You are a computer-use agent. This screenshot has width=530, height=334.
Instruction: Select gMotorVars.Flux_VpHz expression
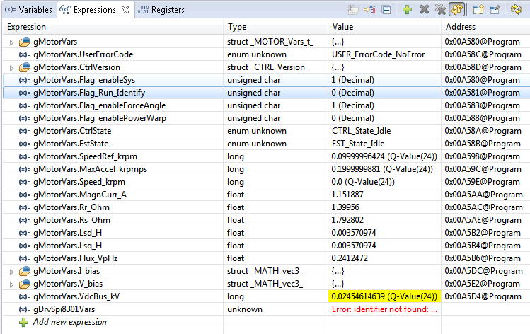click(76, 258)
